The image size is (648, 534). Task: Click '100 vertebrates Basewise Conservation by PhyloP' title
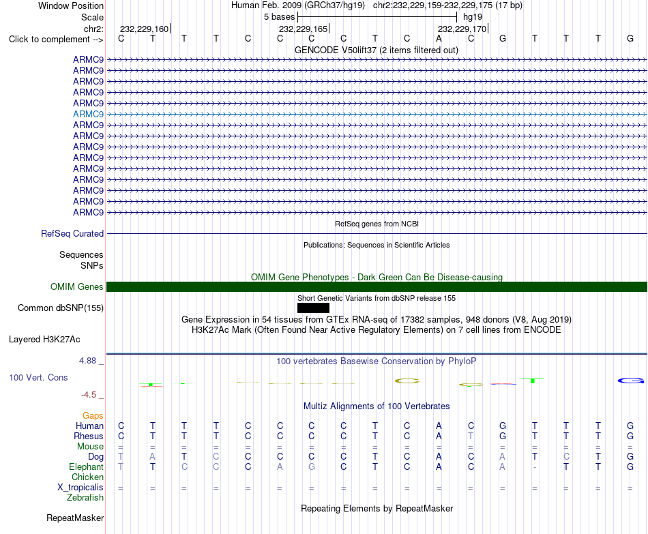376,361
